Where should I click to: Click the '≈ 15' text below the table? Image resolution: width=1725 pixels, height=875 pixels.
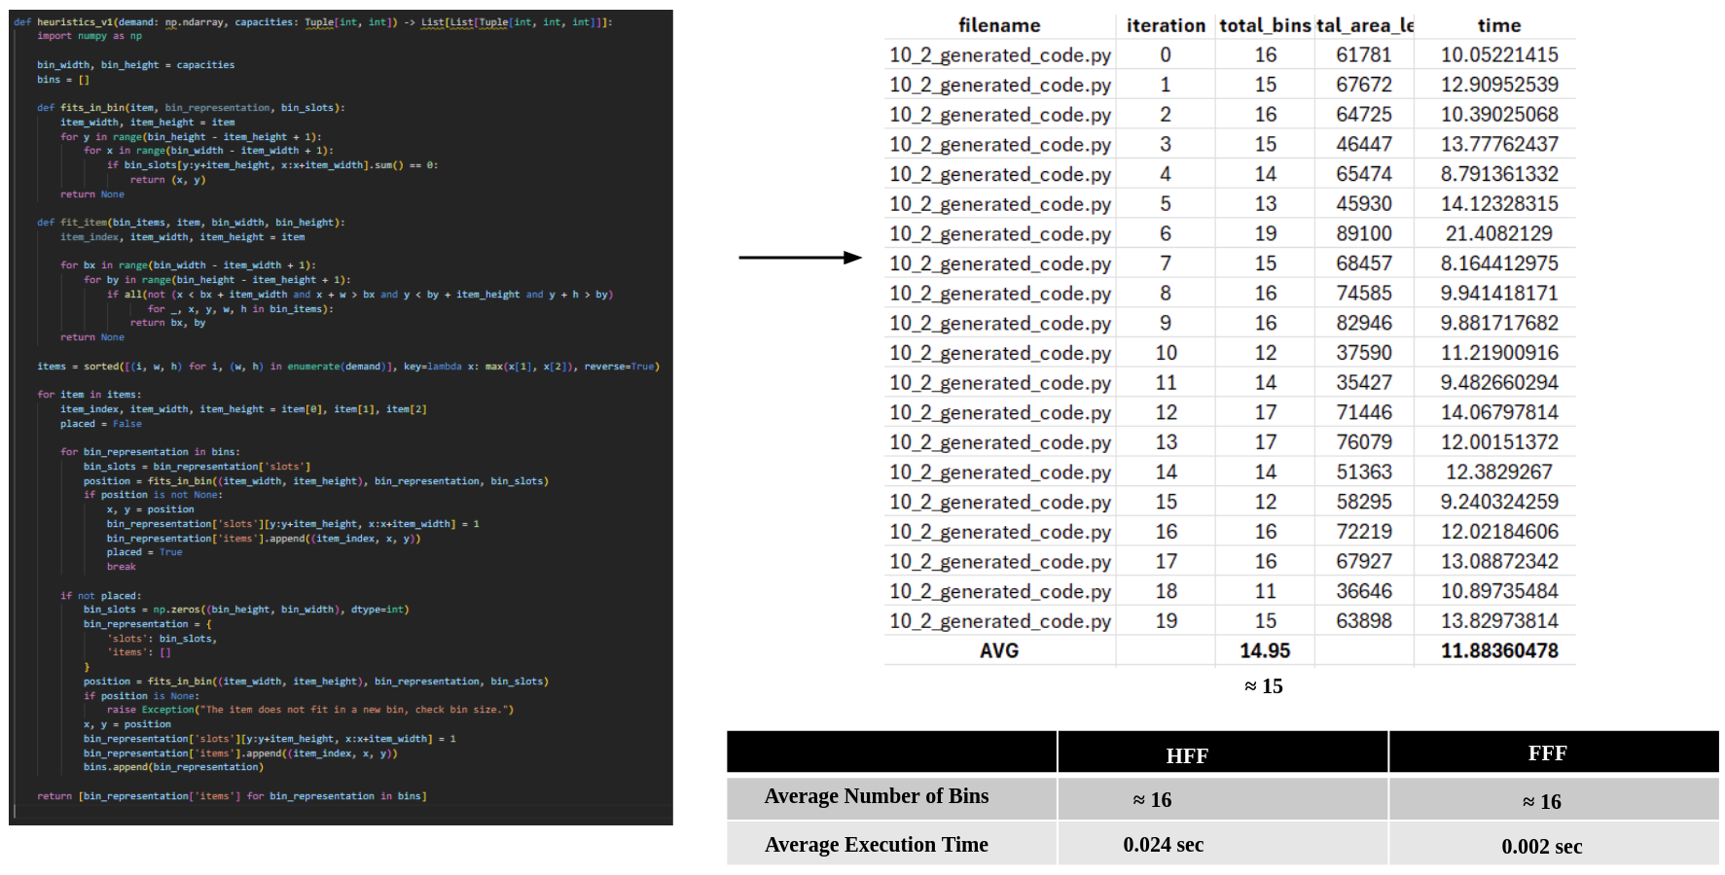1263,686
